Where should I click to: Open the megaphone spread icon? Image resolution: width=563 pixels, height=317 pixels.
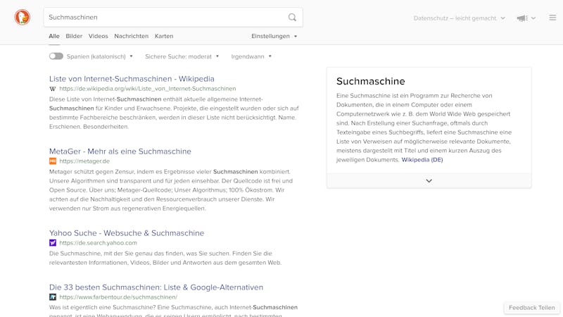tap(522, 18)
